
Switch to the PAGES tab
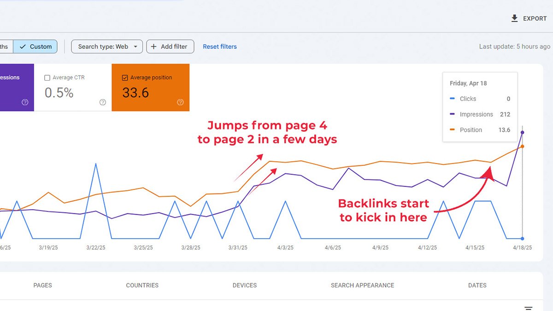42,285
